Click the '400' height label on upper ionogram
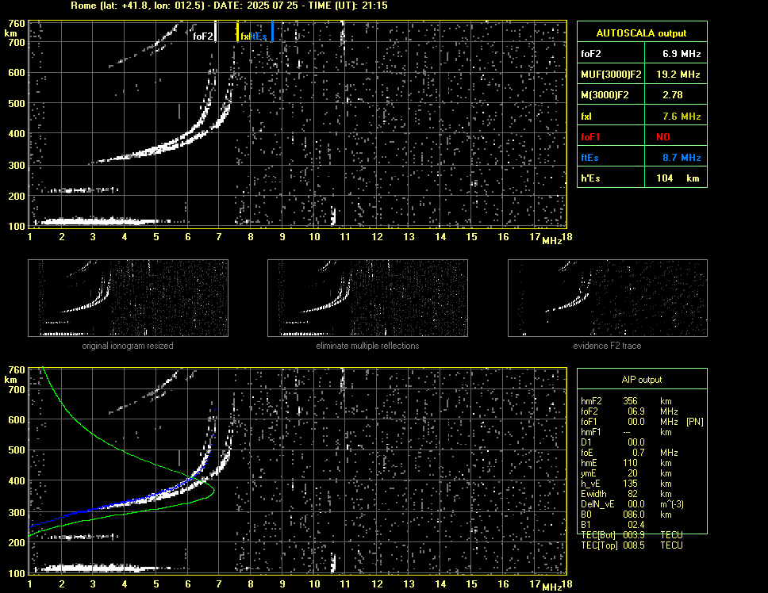Screen dimensions: 768x593 [17, 133]
